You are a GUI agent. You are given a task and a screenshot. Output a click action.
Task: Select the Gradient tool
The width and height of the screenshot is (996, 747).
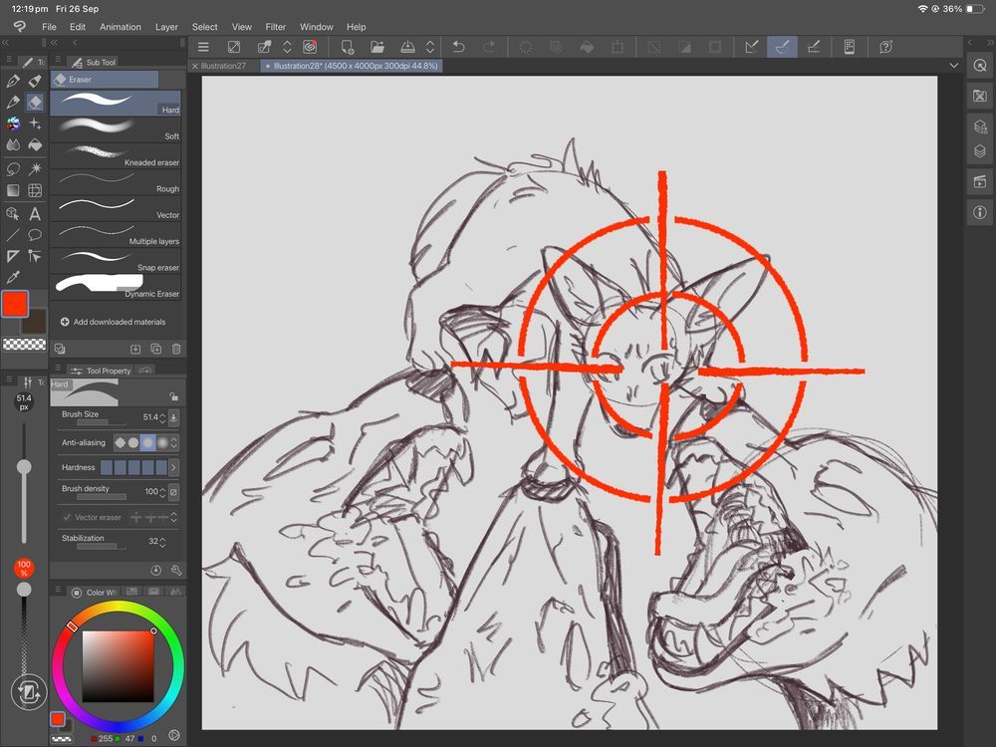(x=13, y=190)
